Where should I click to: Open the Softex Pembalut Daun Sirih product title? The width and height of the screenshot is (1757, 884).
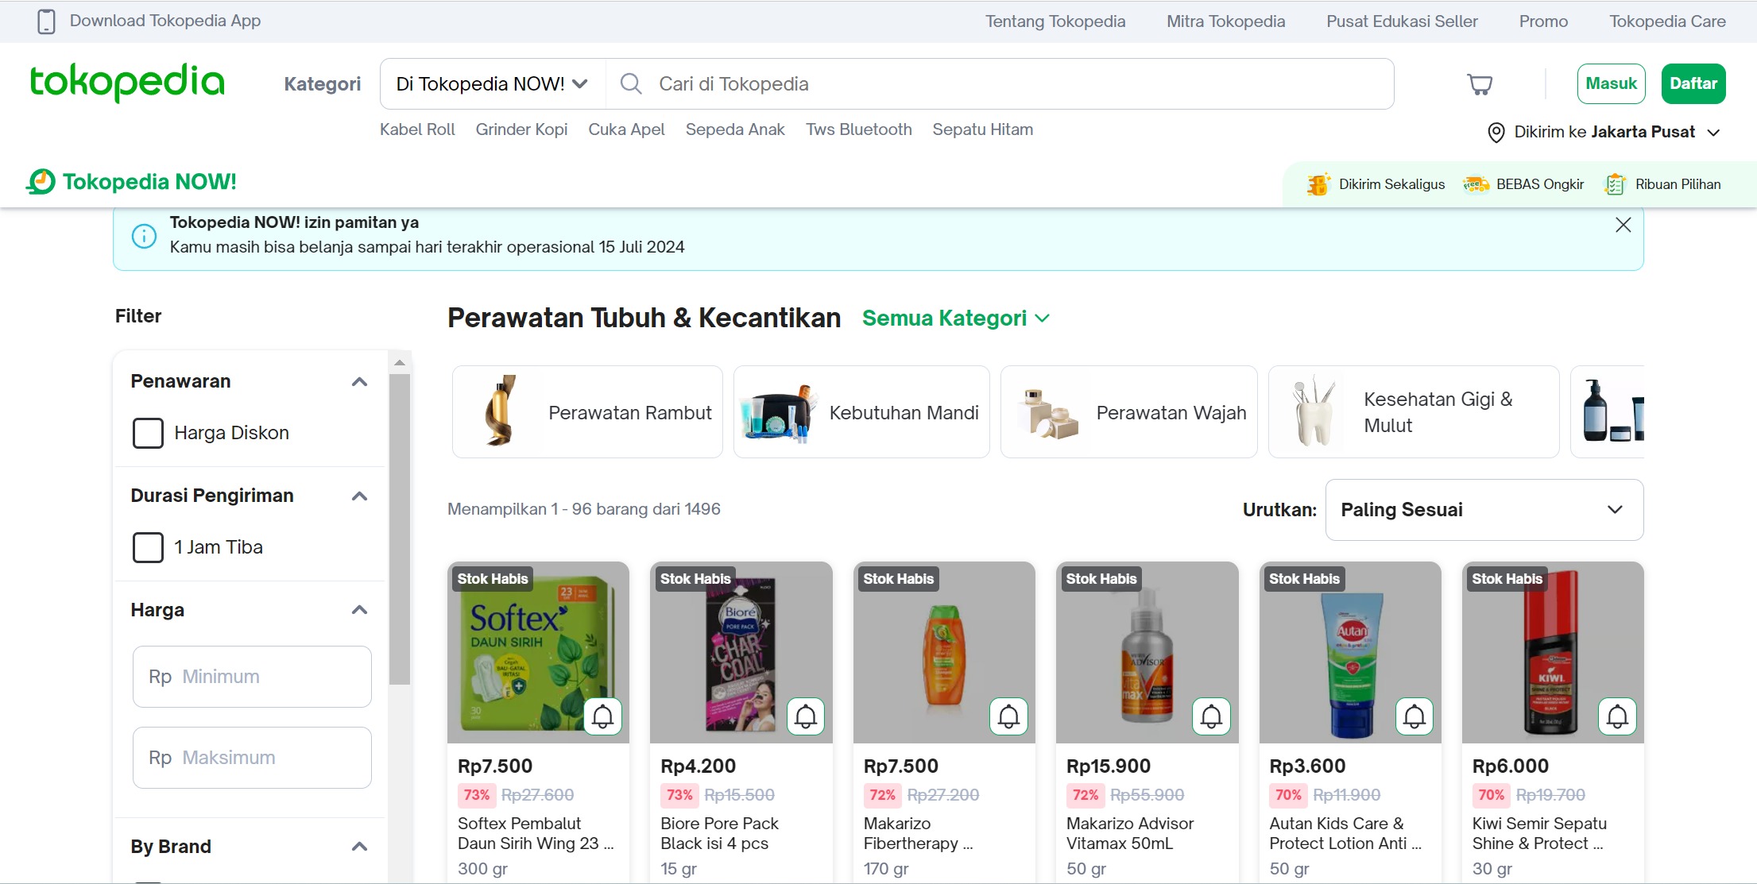(536, 834)
